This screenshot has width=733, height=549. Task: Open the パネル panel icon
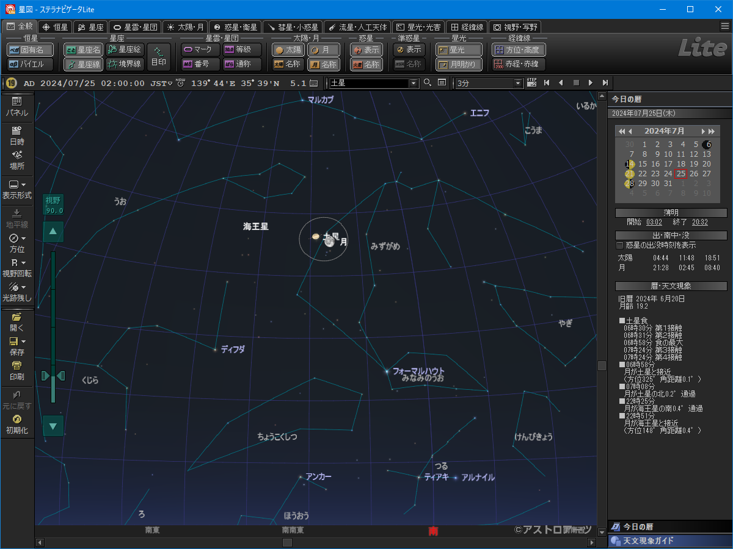pyautogui.click(x=17, y=107)
